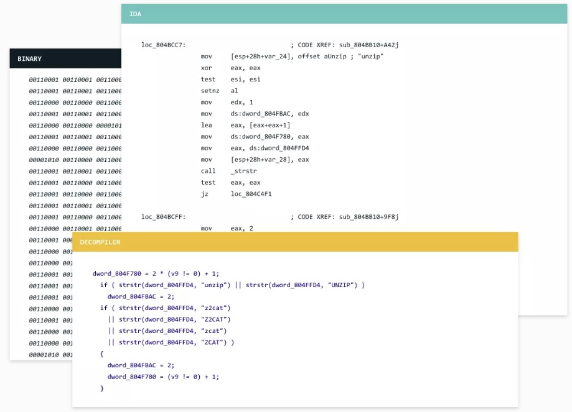Open the sub_804BB10+9F8j cross reference
The width and height of the screenshot is (572, 412).
(368, 217)
